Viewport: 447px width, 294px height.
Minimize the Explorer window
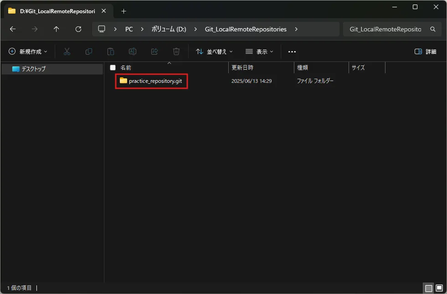pos(395,7)
